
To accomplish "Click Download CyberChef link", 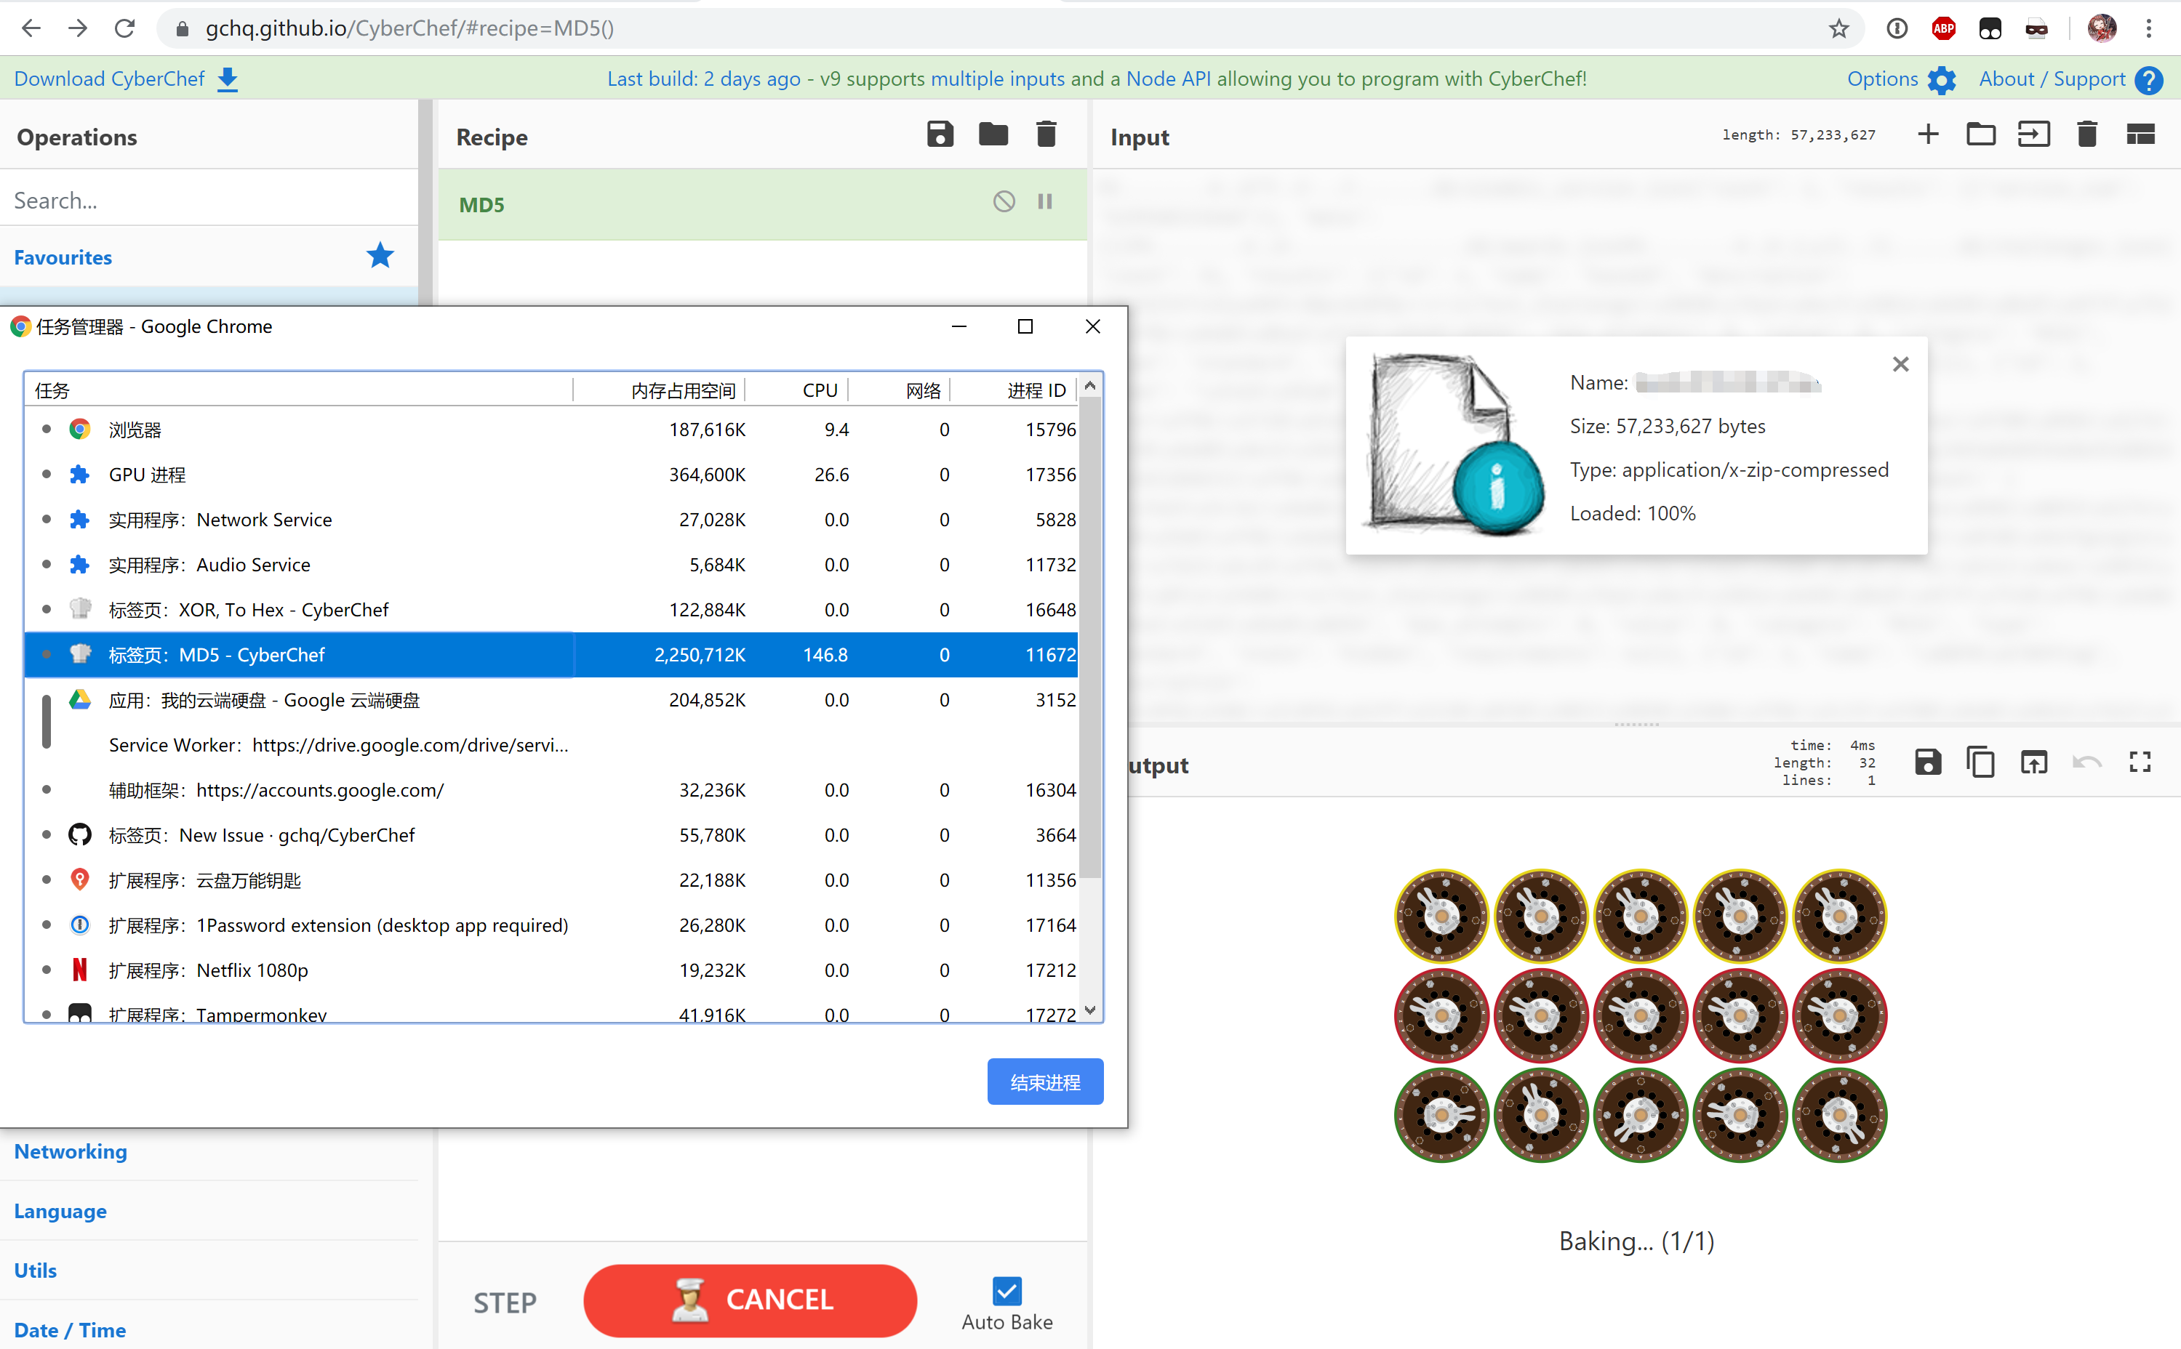I will (127, 78).
